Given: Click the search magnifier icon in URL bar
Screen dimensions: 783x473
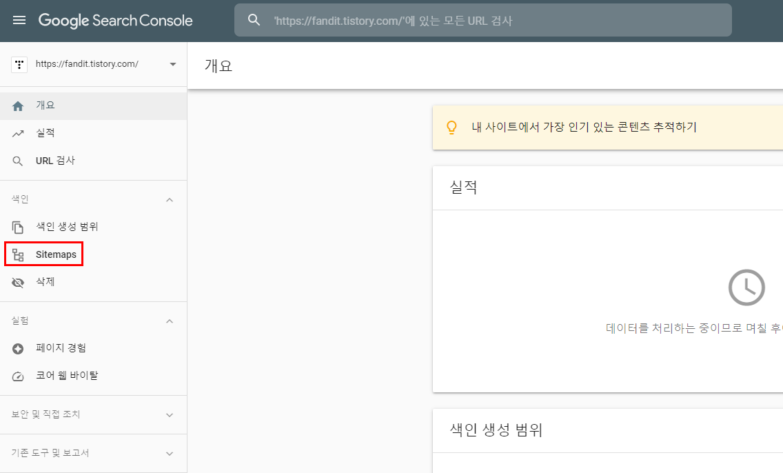Looking at the screenshot, I should point(254,20).
